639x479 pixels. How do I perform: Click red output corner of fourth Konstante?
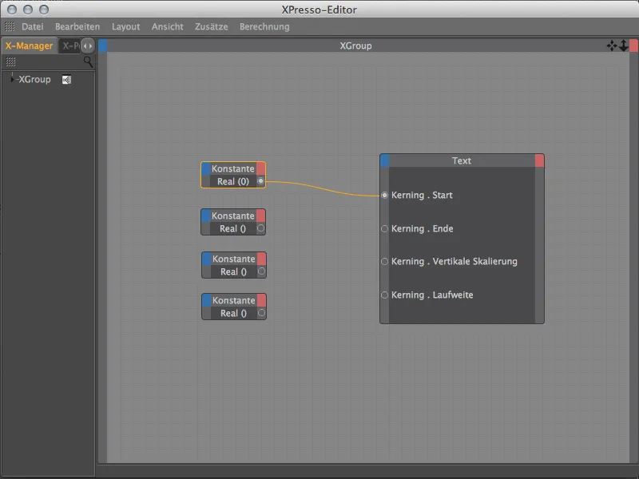click(x=262, y=301)
